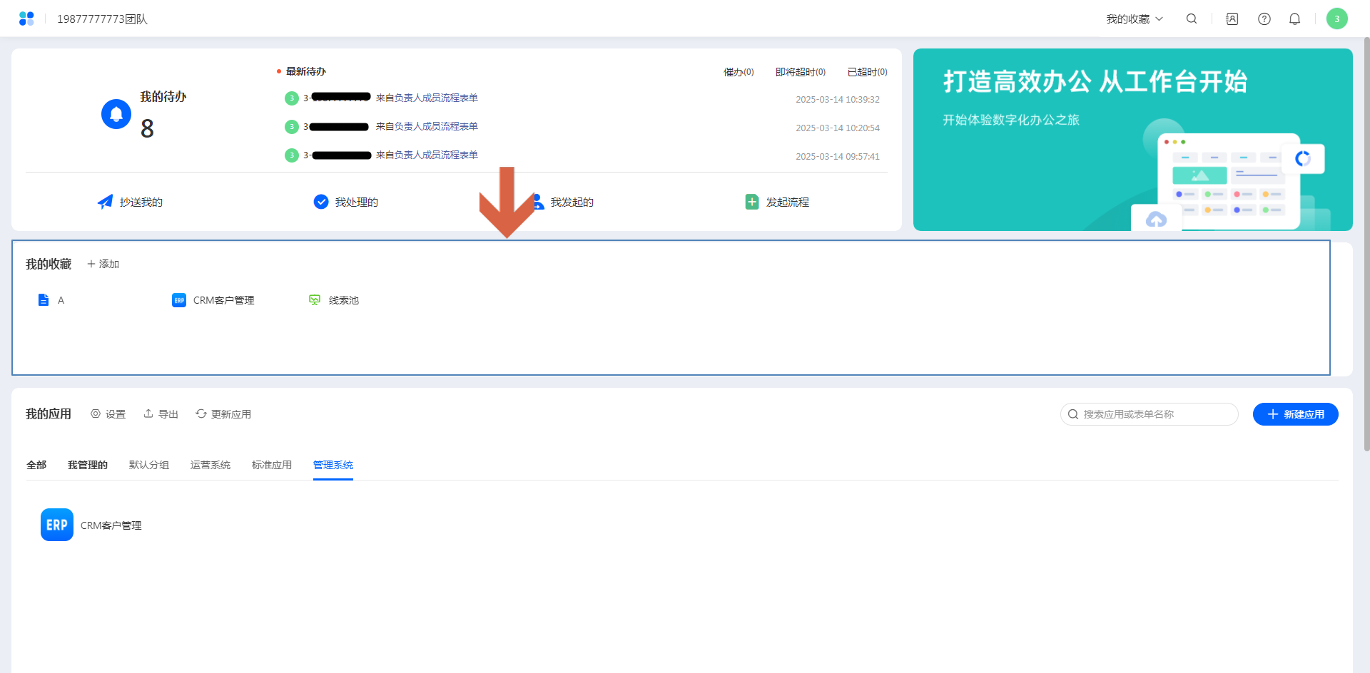Switch to 我管理的 tab
The image size is (1370, 673).
pos(88,465)
